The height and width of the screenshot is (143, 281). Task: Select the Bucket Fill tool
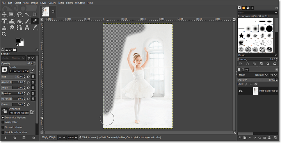[x=20, y=21]
